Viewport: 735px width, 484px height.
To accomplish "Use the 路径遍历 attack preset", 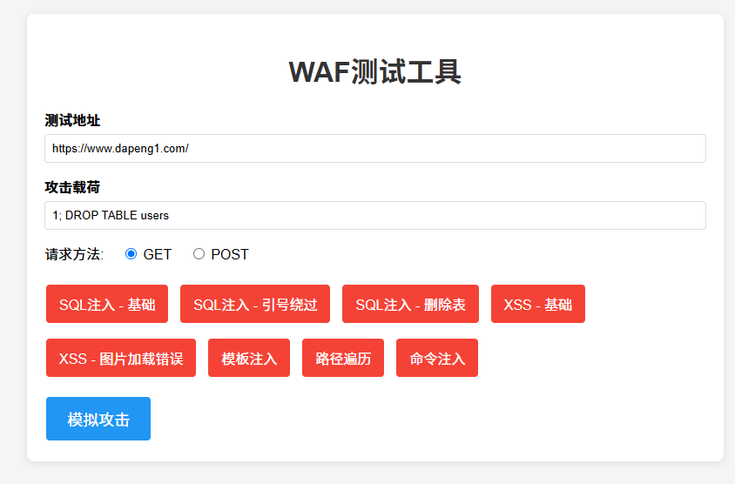I will (343, 358).
